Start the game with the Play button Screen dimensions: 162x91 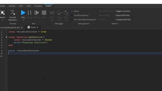tap(23, 13)
